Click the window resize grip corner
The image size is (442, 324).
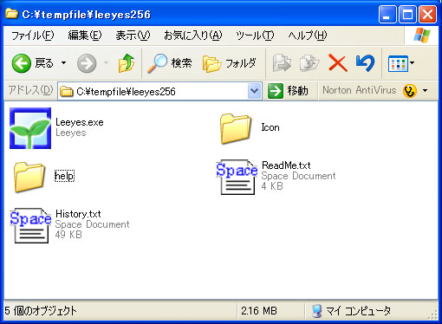[x=432, y=315]
